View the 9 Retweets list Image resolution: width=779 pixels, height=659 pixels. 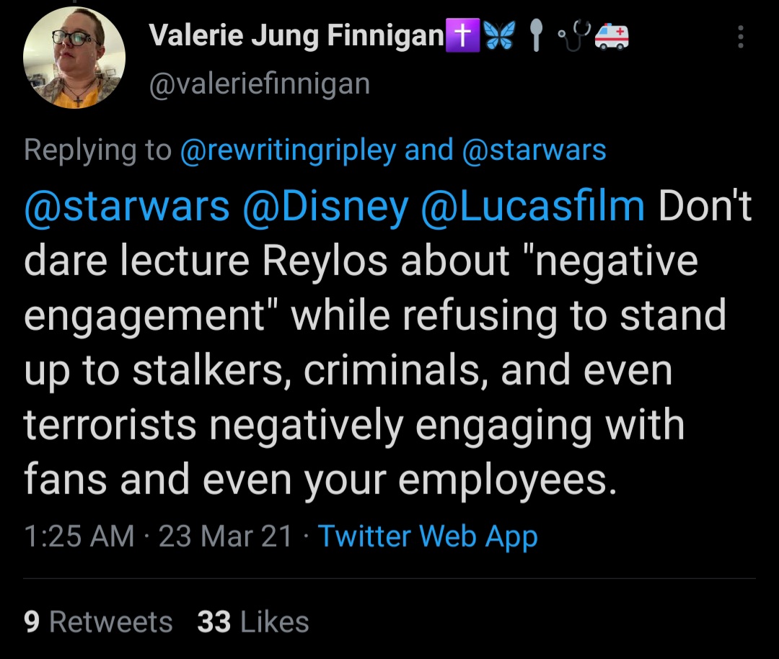(x=98, y=622)
